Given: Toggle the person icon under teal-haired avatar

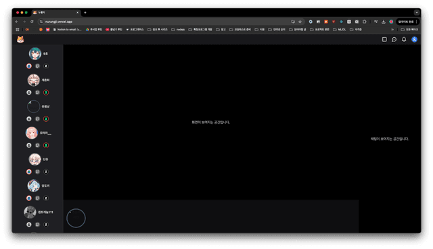Looking at the screenshot, I should click(46, 66).
